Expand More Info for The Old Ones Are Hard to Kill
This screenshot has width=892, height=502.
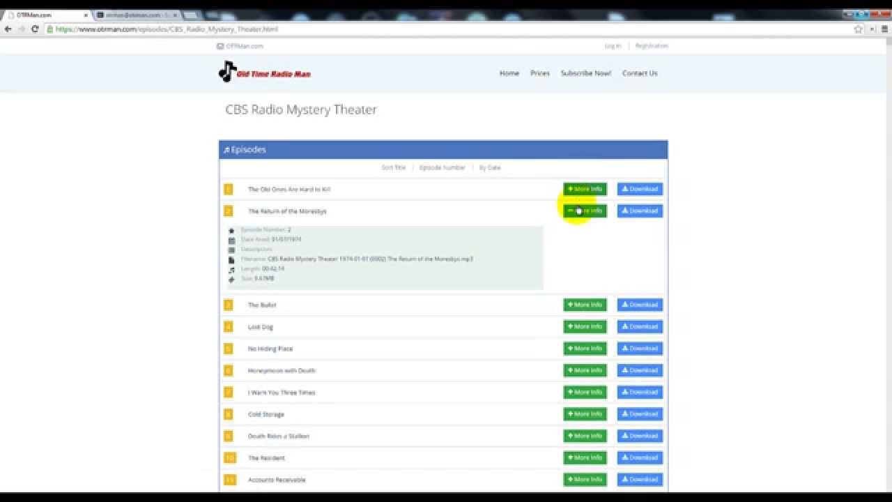[585, 189]
